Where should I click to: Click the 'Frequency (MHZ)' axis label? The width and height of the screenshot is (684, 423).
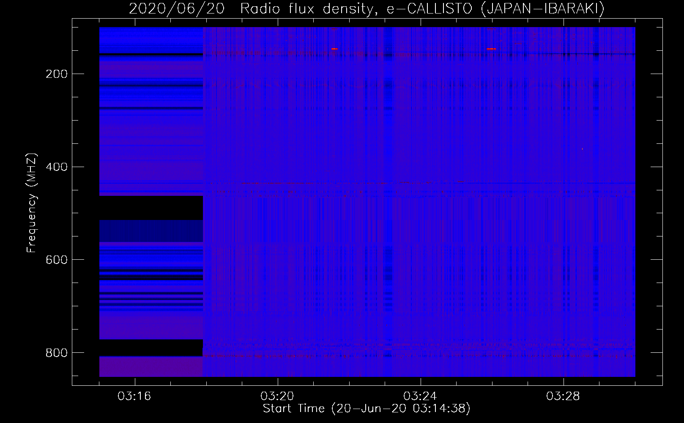[x=32, y=203]
